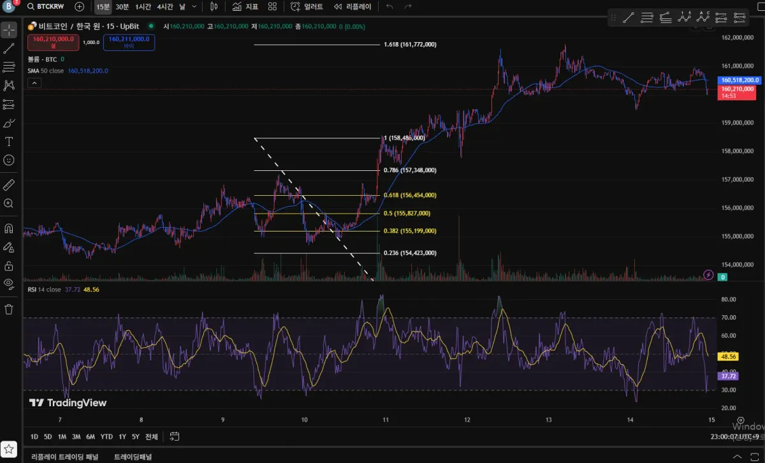This screenshot has height=463, width=765.
Task: Switch to 4시간 interval
Action: pos(165,6)
